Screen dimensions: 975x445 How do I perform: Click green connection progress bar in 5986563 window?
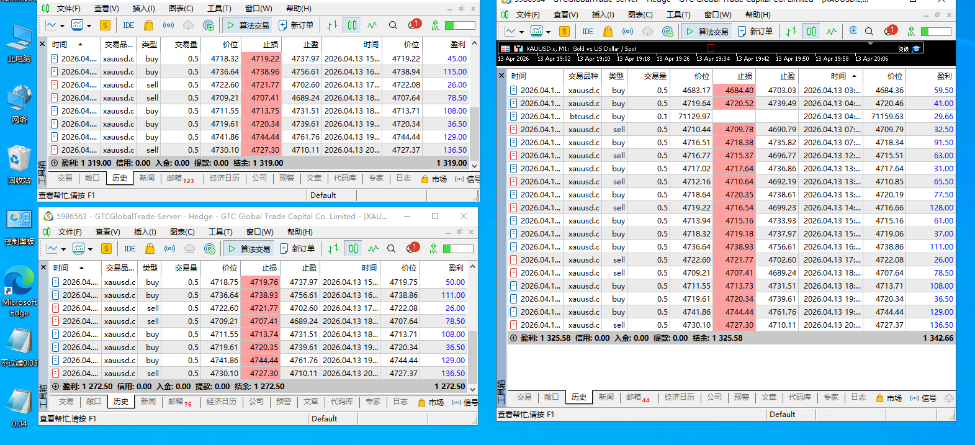458,249
